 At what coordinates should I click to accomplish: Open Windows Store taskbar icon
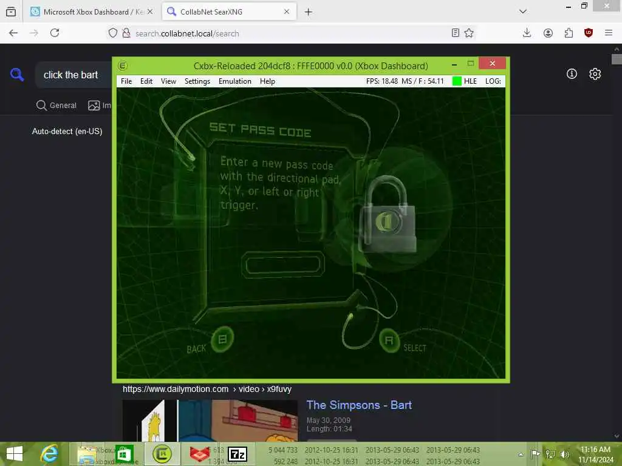124,454
